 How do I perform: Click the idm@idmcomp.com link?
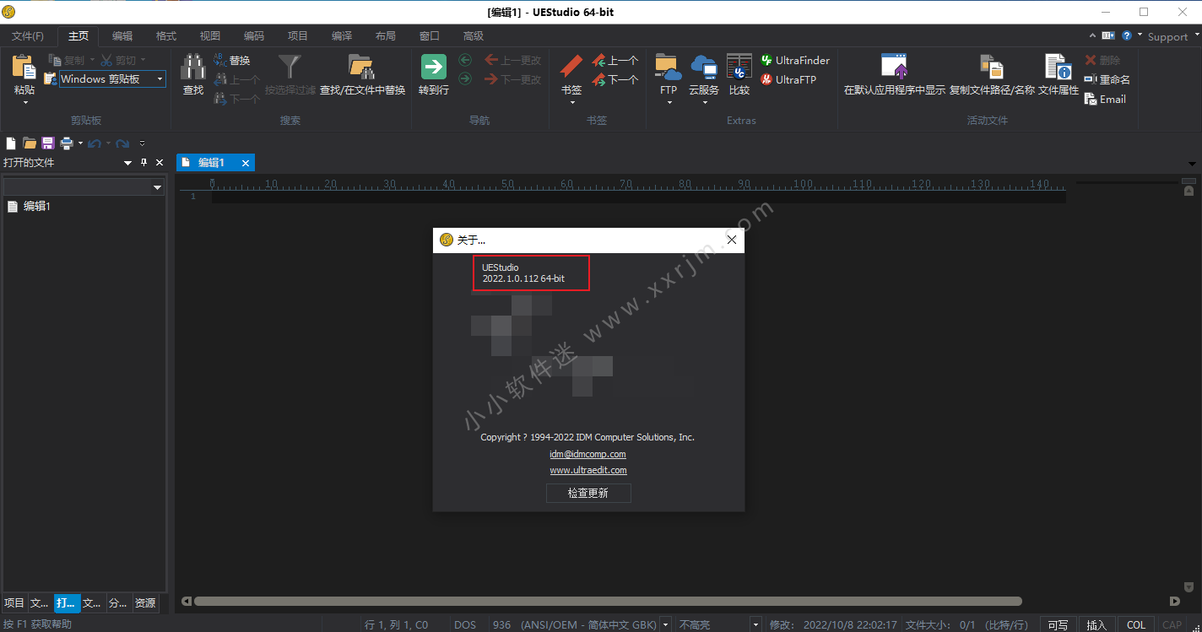coord(588,454)
